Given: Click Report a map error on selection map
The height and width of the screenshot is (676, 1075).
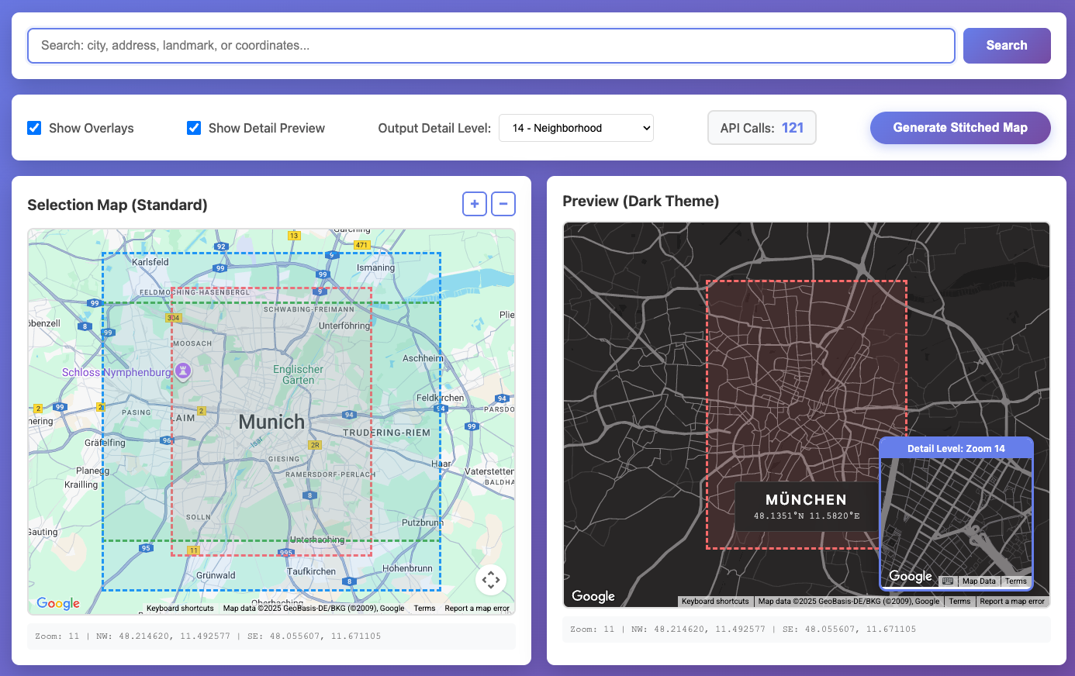Looking at the screenshot, I should (477, 609).
